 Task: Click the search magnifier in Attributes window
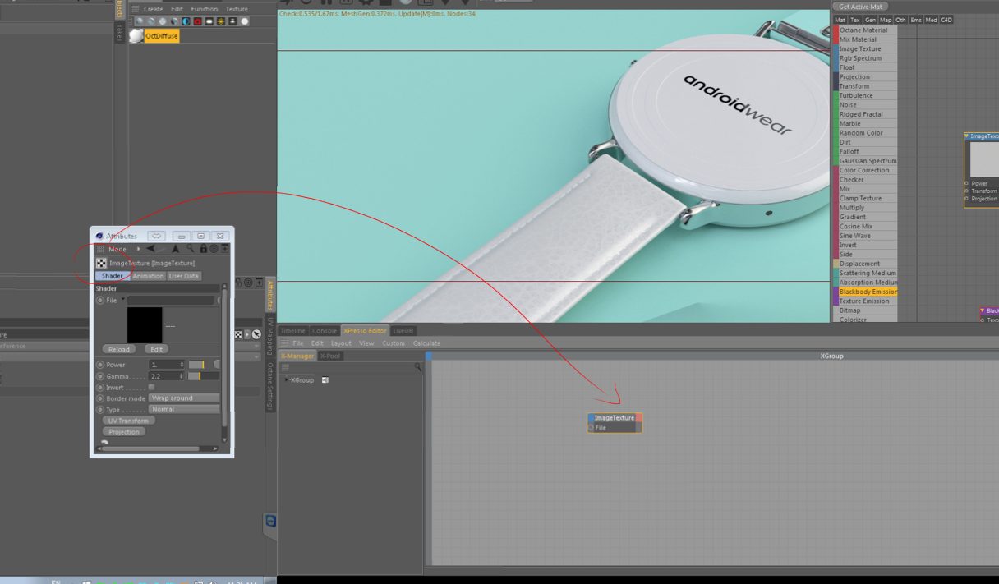(x=191, y=248)
